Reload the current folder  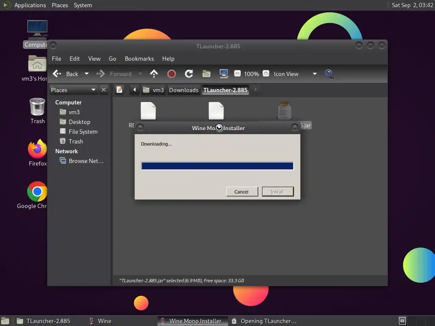click(189, 74)
